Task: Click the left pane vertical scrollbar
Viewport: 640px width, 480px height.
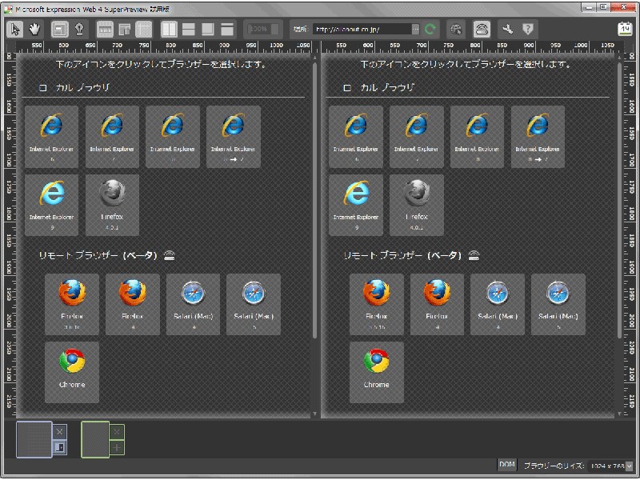Action: click(x=314, y=200)
